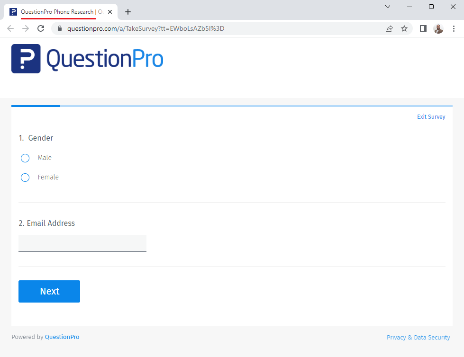Click the site security padlock icon
464x357 pixels.
59,28
